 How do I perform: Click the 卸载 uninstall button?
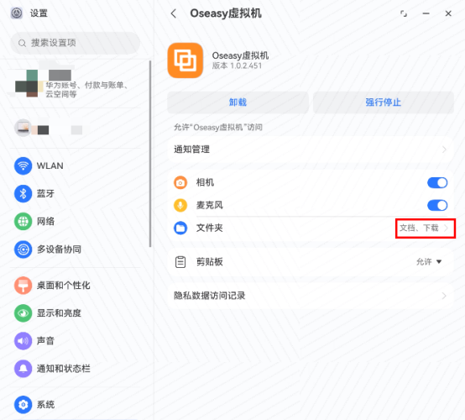238,102
